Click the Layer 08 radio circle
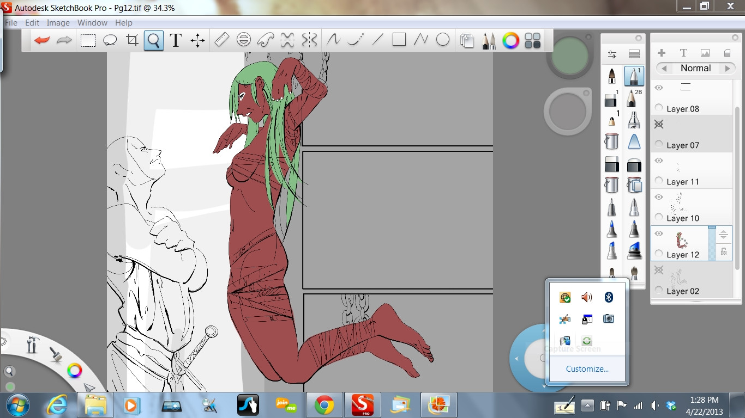 [x=659, y=108]
